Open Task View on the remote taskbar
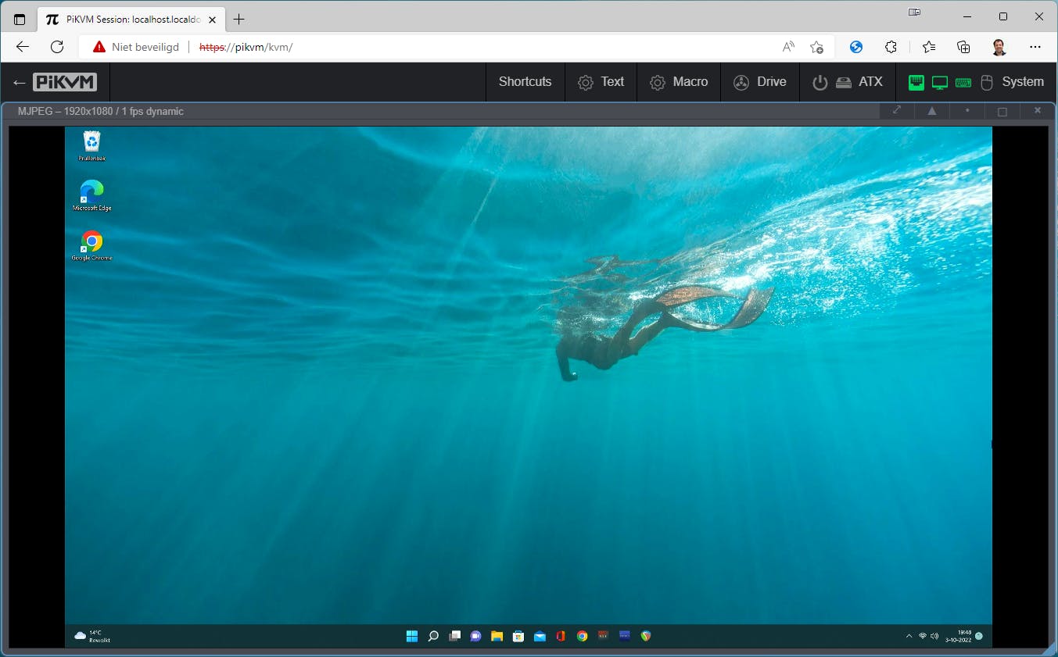Screen dimensions: 1058x657 click(x=454, y=636)
